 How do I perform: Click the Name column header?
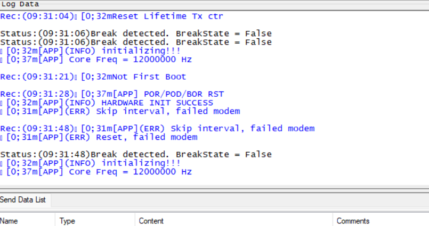tap(9, 221)
